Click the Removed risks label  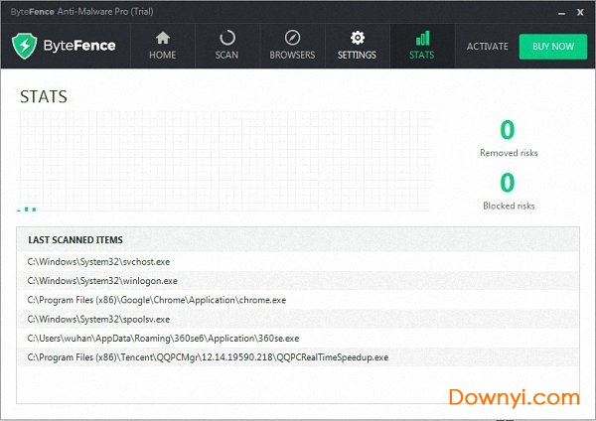pos(509,153)
